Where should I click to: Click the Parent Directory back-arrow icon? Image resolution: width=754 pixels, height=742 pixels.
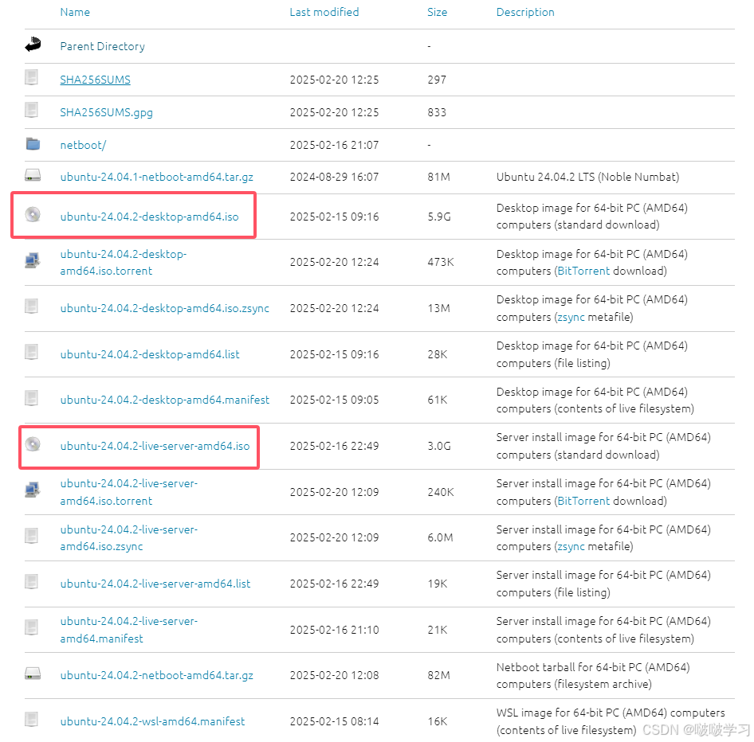click(x=33, y=45)
